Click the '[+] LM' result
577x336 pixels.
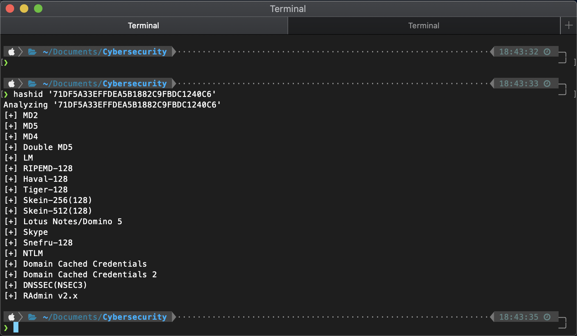coord(19,158)
